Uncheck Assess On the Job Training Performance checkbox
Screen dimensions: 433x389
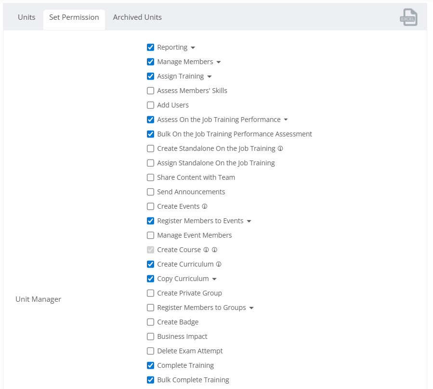pos(150,120)
